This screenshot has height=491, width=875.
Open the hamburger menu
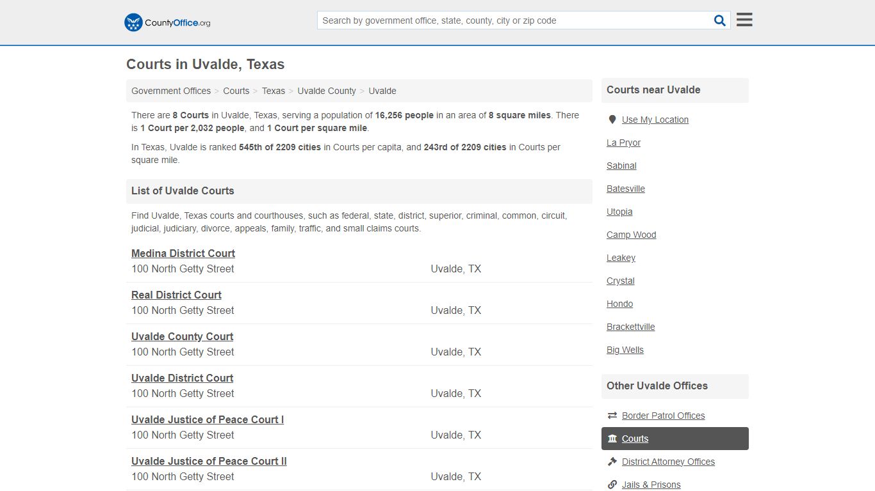pyautogui.click(x=744, y=20)
